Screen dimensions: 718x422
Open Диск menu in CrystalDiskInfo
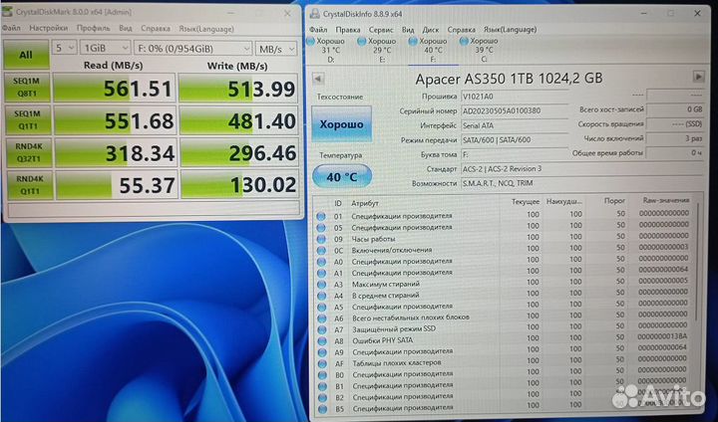click(430, 30)
